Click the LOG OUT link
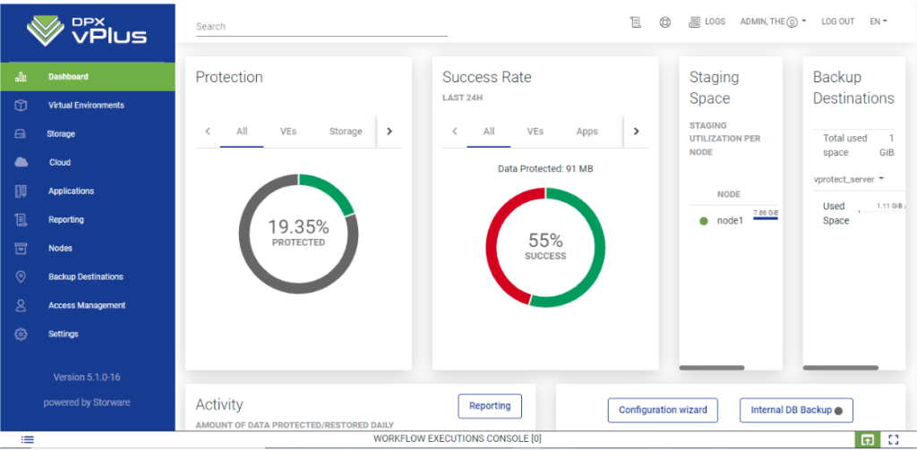917x450 pixels. click(838, 21)
